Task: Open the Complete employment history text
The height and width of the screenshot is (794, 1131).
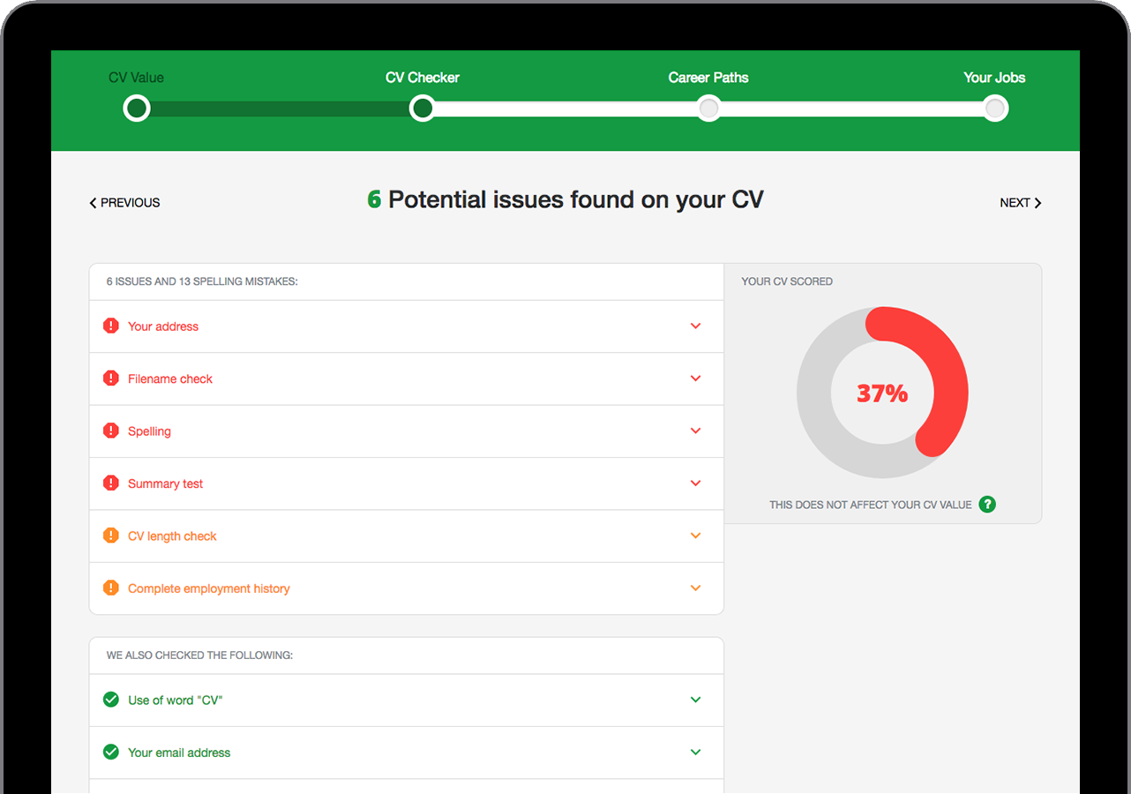Action: [209, 588]
